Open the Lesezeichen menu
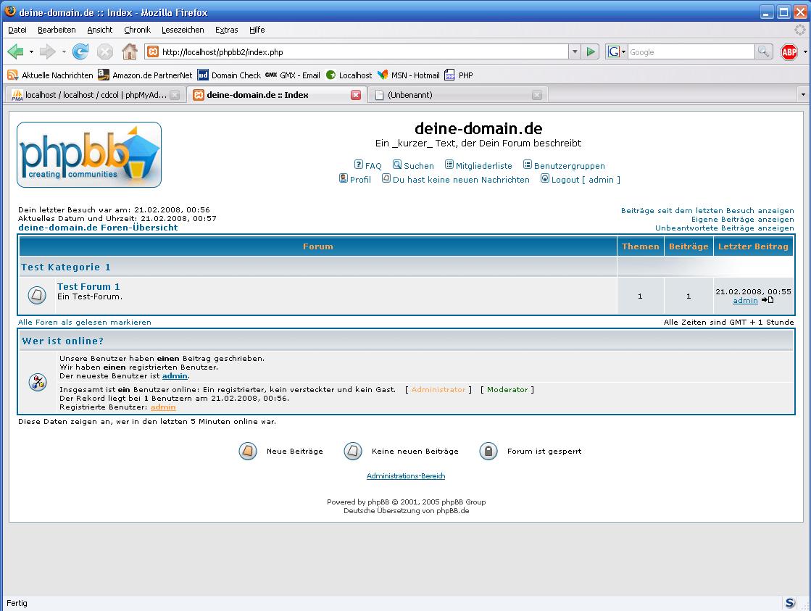This screenshot has width=811, height=611. 182,30
